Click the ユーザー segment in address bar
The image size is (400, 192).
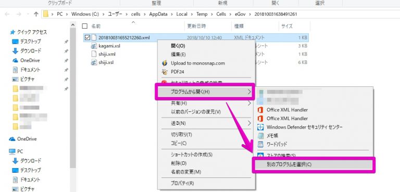115,14
